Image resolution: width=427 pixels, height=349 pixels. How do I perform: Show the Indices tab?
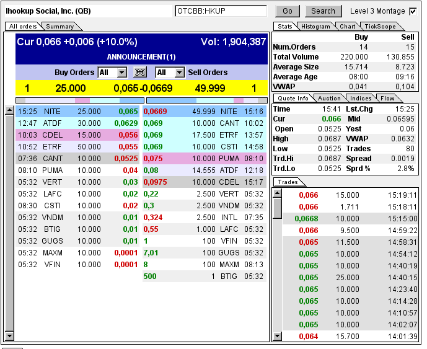click(361, 98)
